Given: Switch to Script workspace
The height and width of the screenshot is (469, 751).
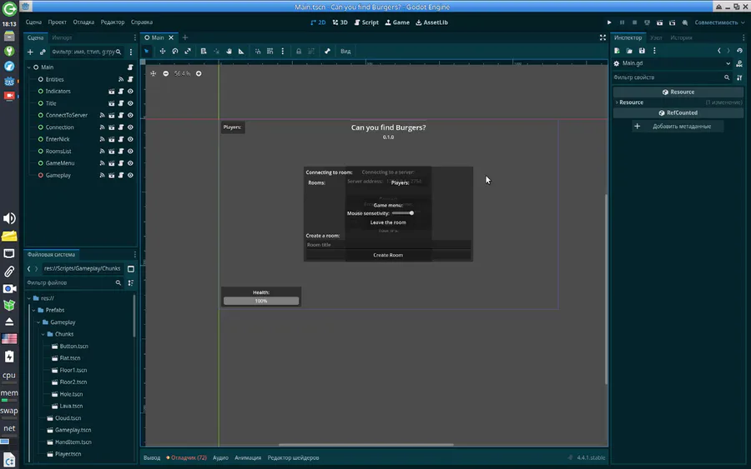Looking at the screenshot, I should (366, 22).
